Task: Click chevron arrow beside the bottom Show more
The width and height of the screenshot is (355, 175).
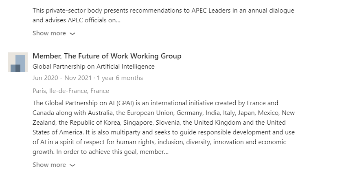Action: 72,165
